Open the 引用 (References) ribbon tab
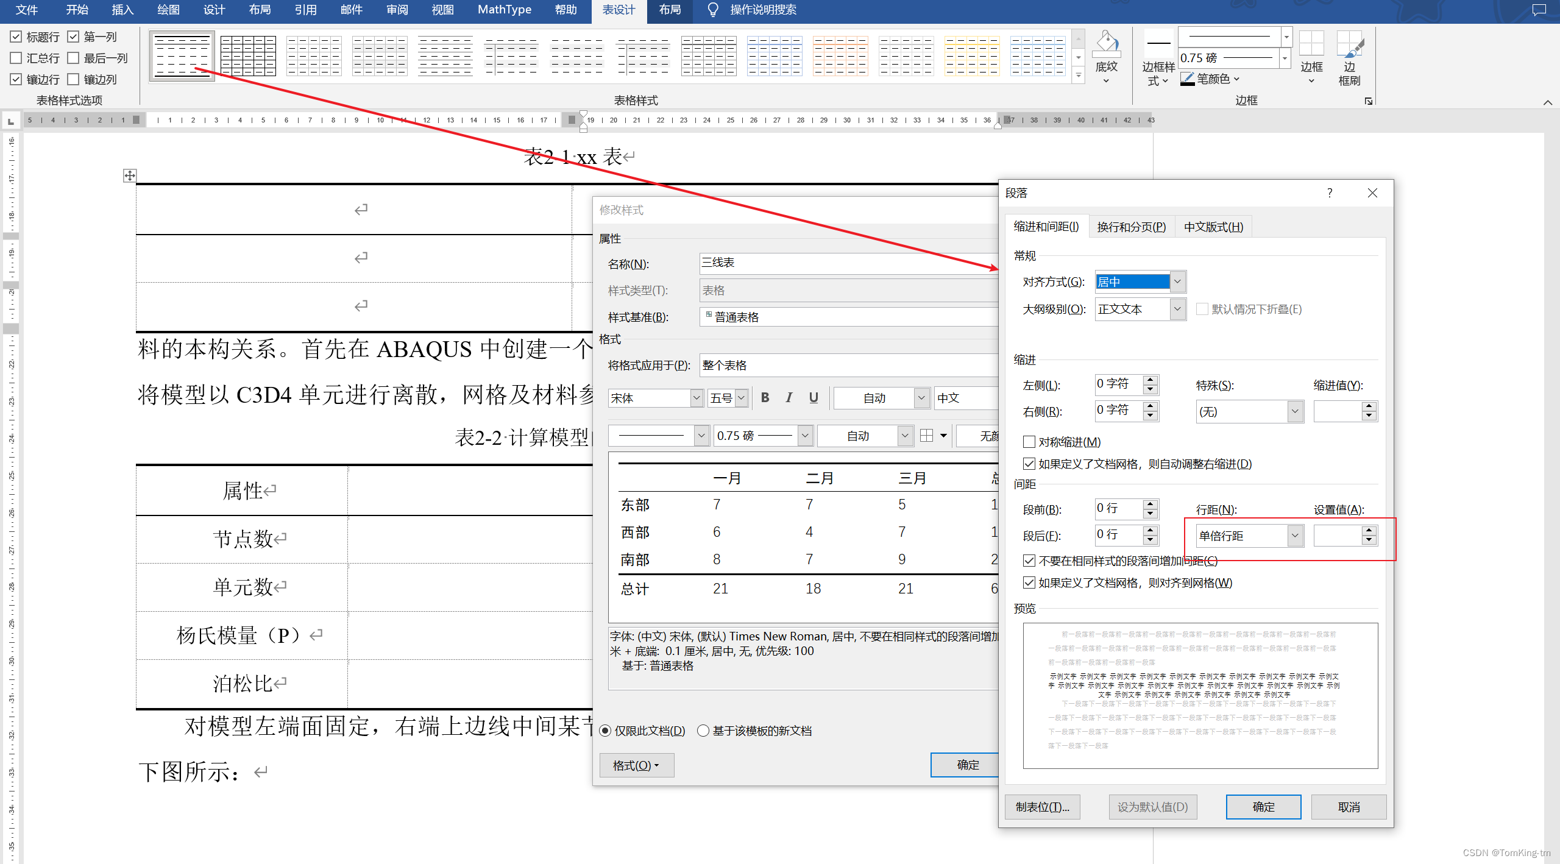Screen dimensions: 1560x864 tap(305, 10)
